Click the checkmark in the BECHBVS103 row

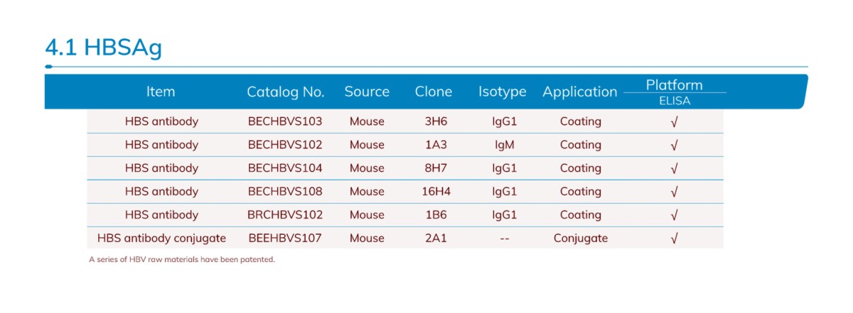coord(674,122)
